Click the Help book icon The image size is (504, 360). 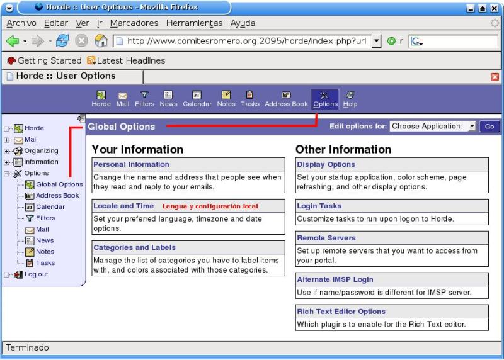350,96
